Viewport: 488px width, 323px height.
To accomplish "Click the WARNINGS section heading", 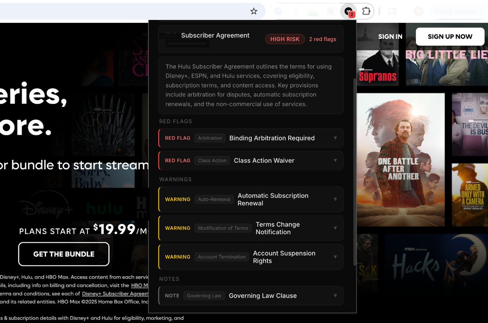I will [x=175, y=179].
